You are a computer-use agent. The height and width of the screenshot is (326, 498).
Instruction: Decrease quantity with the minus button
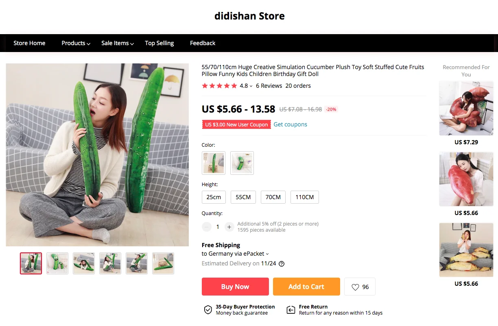207,227
